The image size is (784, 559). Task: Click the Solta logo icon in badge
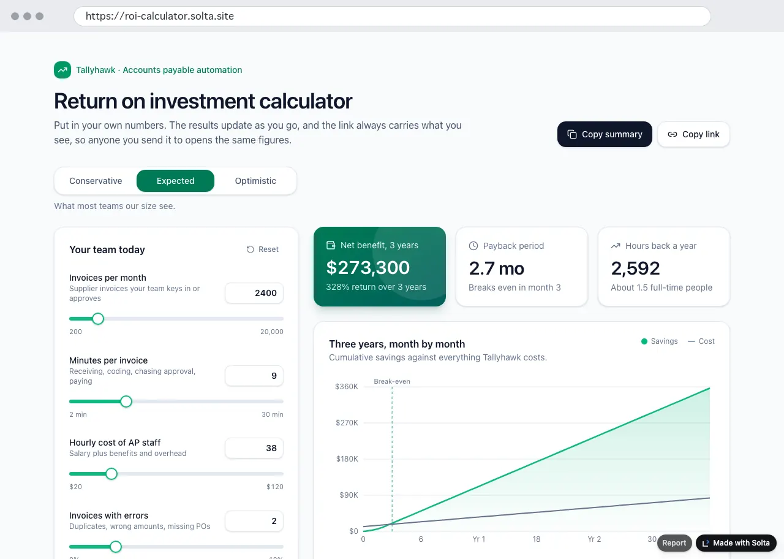click(x=705, y=543)
